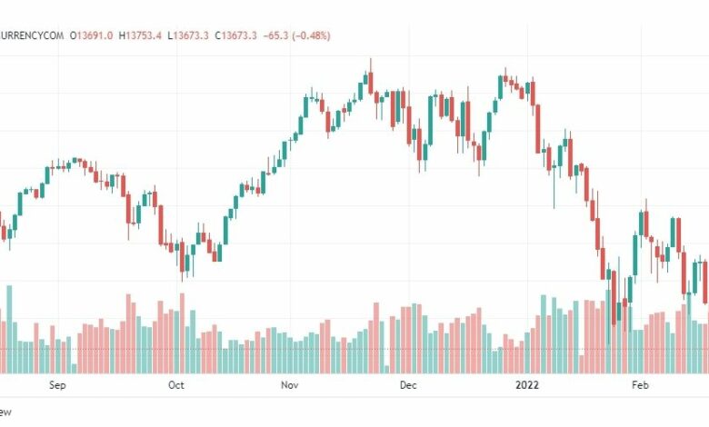The height and width of the screenshot is (427, 709).
Task: Select the close value C13673.3 in legend
Action: [x=235, y=35]
